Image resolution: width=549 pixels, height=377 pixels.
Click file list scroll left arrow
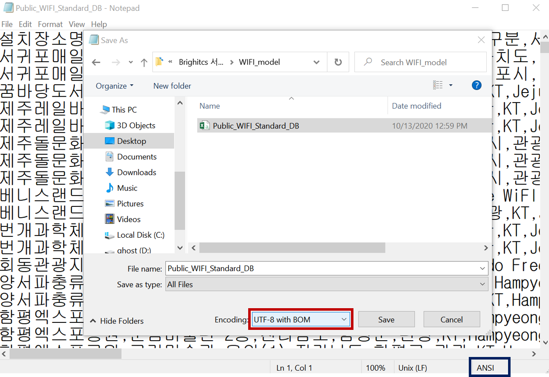[193, 247]
